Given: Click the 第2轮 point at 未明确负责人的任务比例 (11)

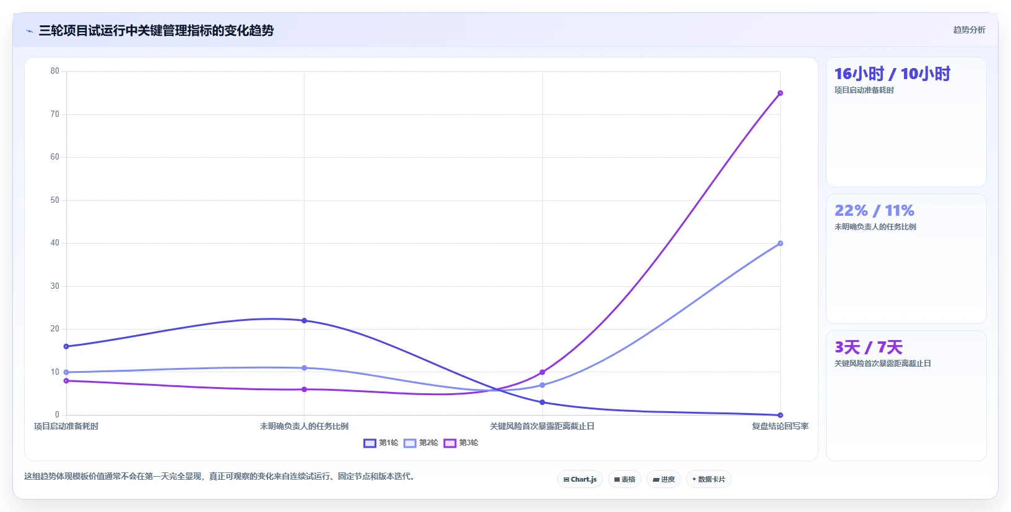Looking at the screenshot, I should click(304, 368).
